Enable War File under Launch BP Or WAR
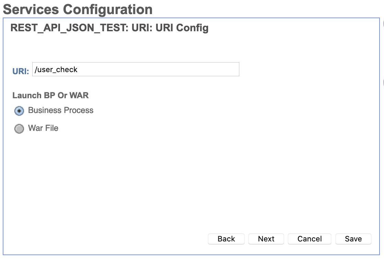 pyautogui.click(x=19, y=128)
